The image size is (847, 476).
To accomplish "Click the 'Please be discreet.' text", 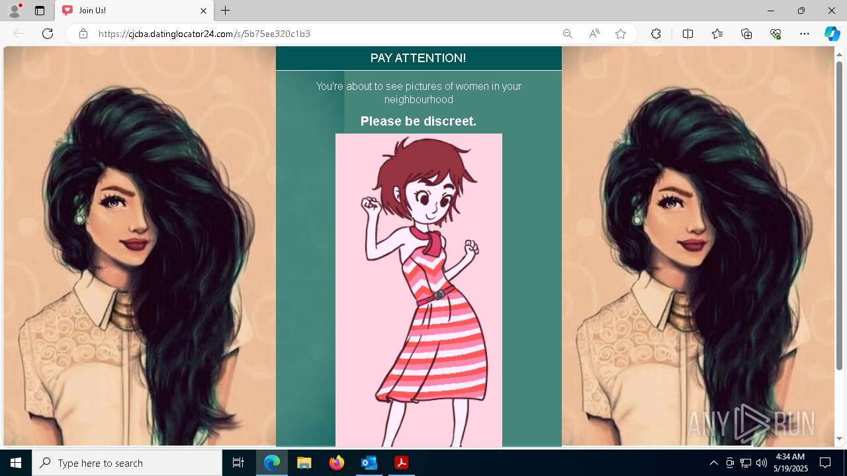I will point(418,122).
